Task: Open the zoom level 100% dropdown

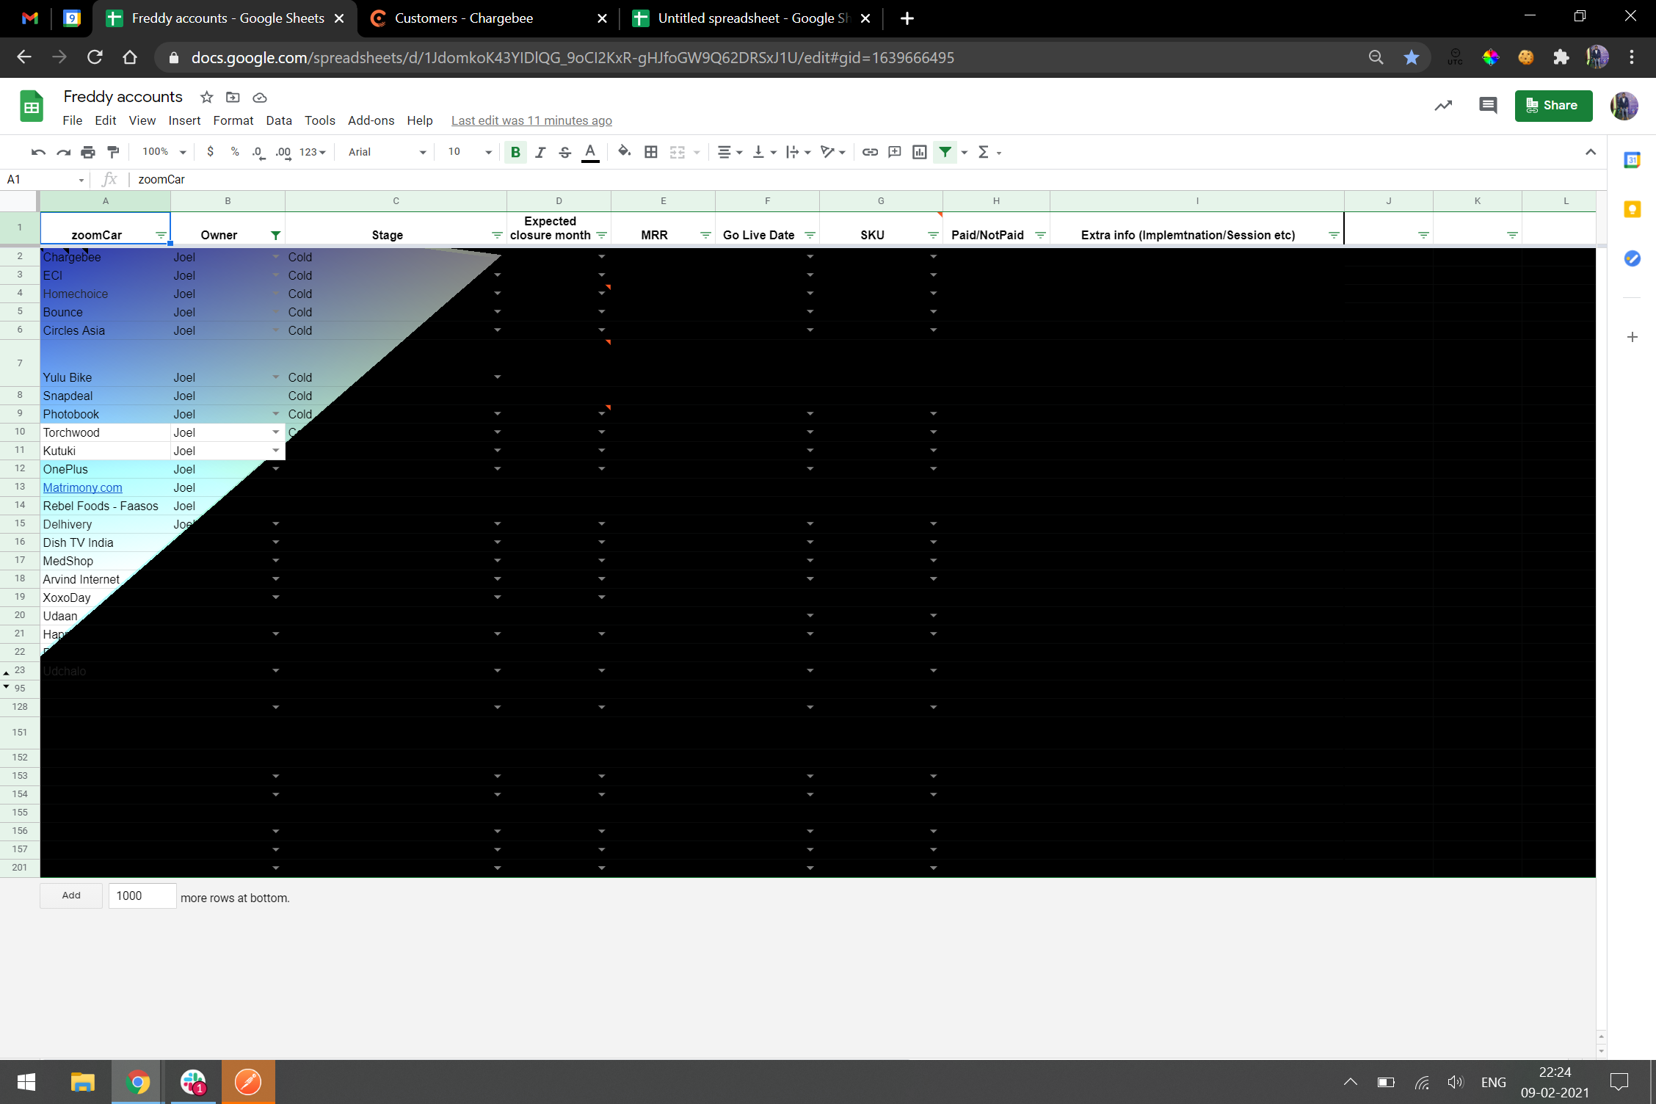Action: pos(164,152)
